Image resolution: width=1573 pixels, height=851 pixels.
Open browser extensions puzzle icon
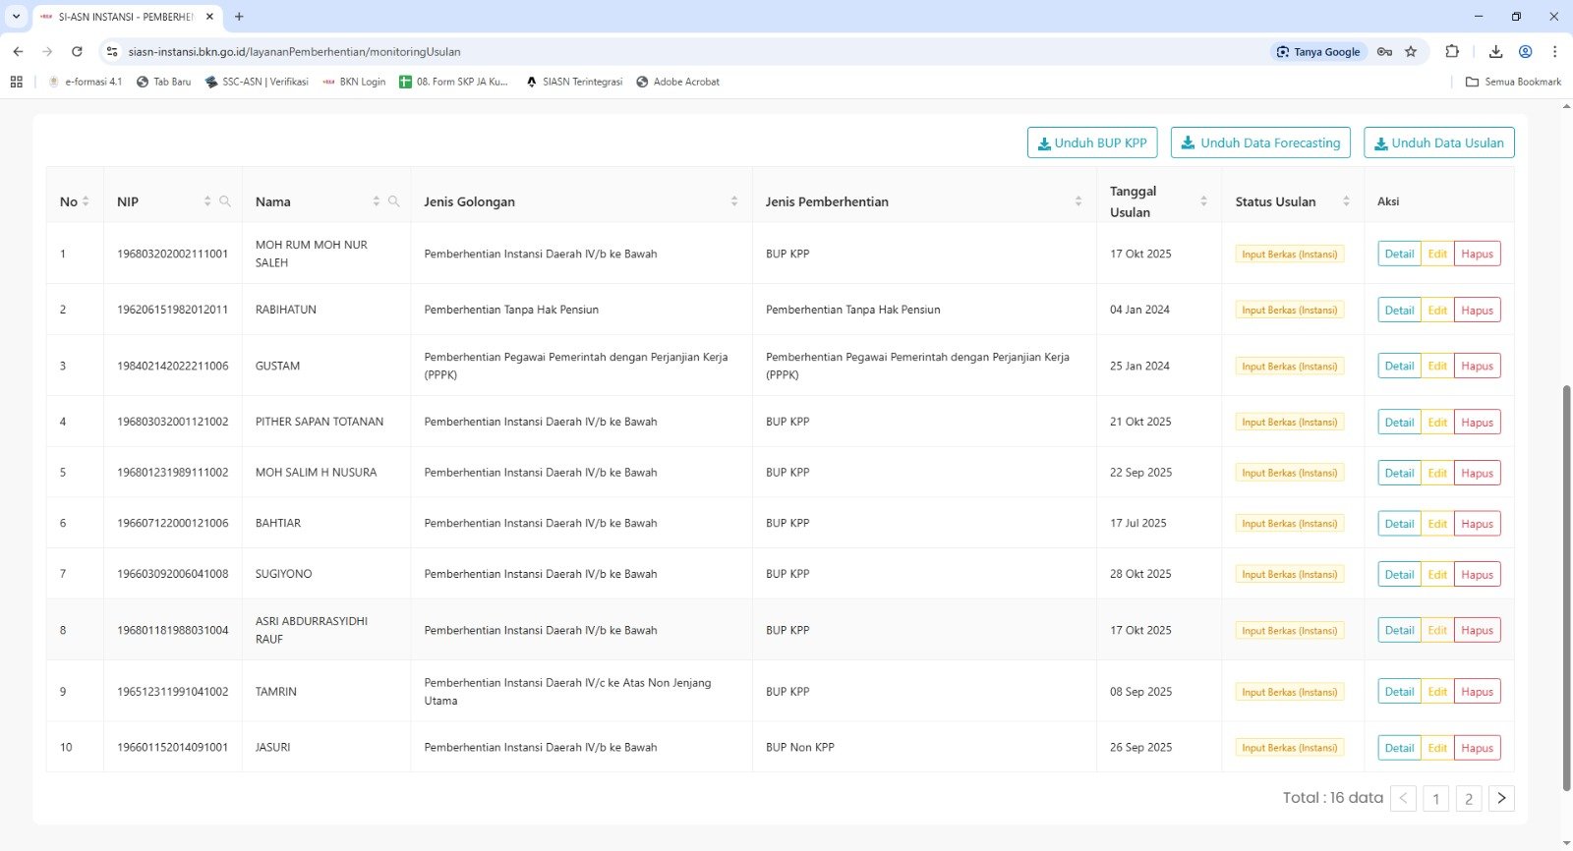(x=1452, y=52)
